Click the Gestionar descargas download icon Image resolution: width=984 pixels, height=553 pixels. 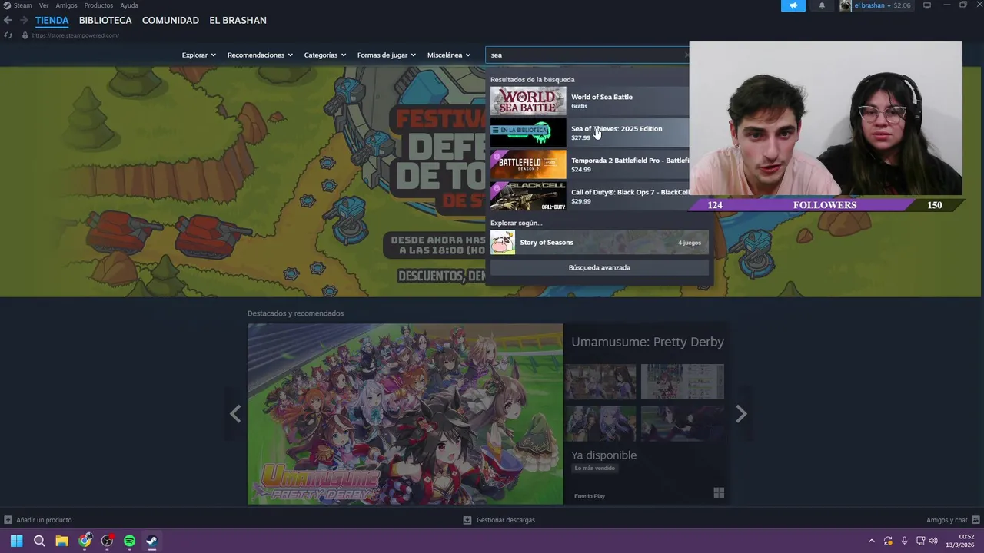(467, 520)
